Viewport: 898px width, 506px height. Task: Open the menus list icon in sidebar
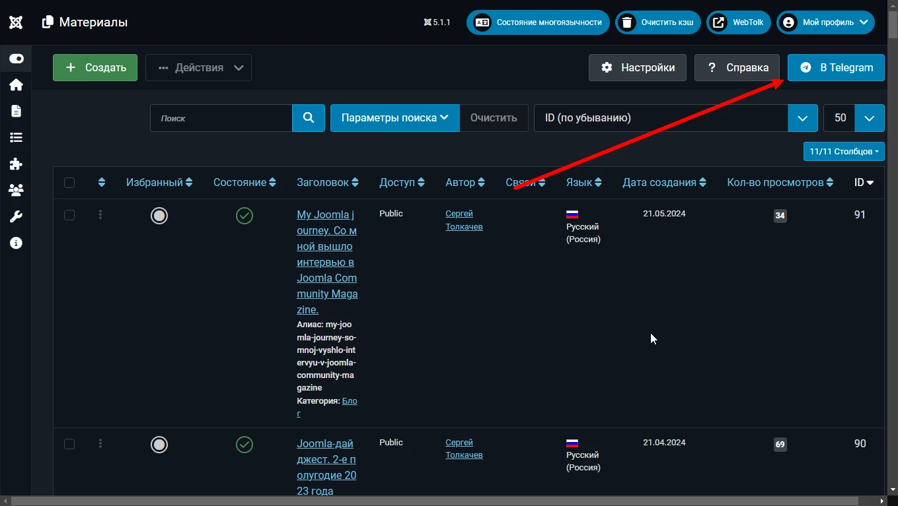click(x=16, y=137)
